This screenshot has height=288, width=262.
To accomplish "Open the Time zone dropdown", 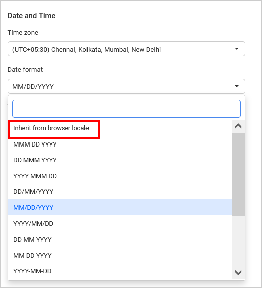I will click(x=126, y=49).
